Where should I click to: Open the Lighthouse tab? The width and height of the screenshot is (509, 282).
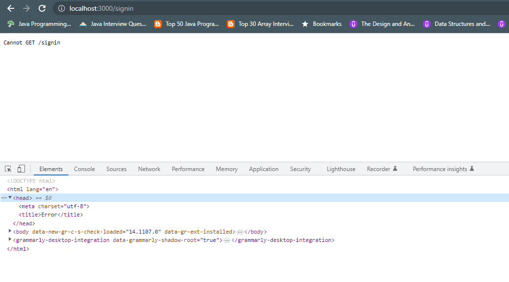pos(341,169)
